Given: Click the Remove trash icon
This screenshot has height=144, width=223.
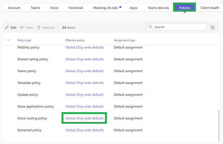Looking at the screenshot, I should click(x=39, y=27).
